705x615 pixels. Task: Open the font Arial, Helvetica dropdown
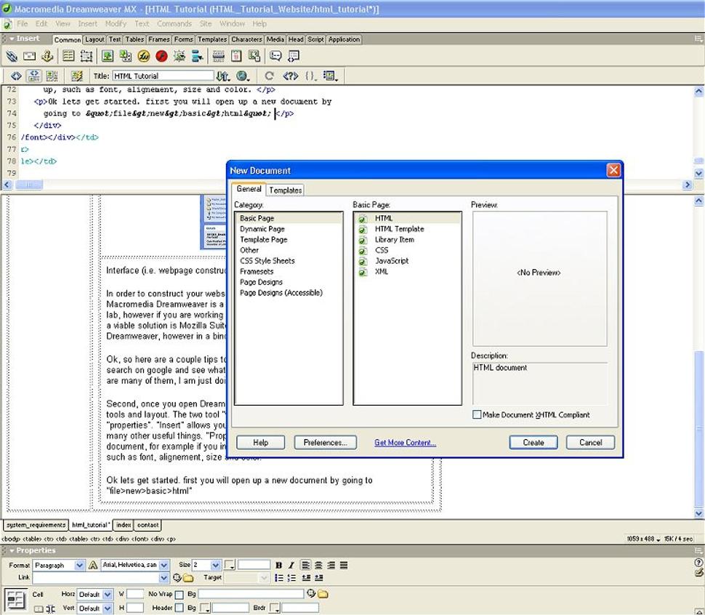point(164,565)
